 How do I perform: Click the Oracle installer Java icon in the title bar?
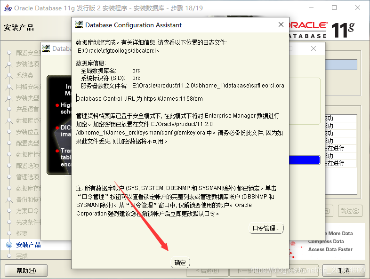point(8,8)
